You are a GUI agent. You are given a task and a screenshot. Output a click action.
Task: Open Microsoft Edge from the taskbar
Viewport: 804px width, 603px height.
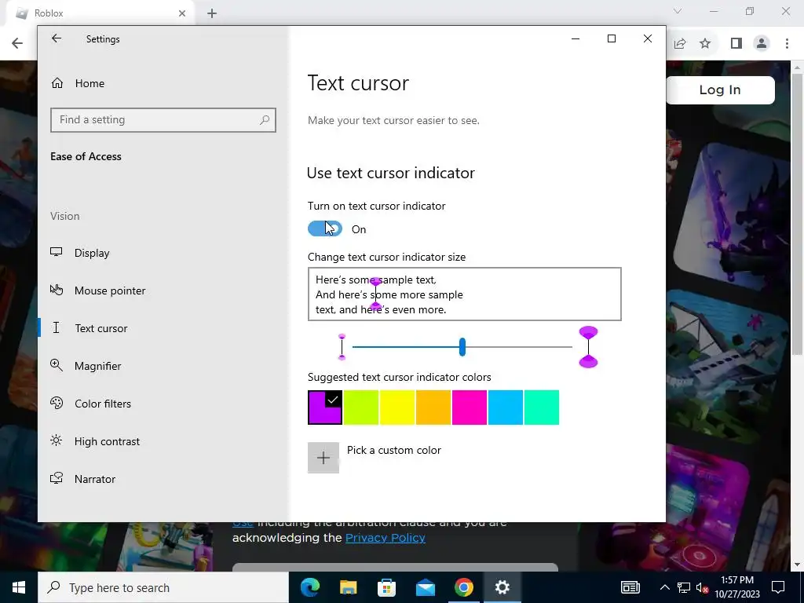click(309, 587)
